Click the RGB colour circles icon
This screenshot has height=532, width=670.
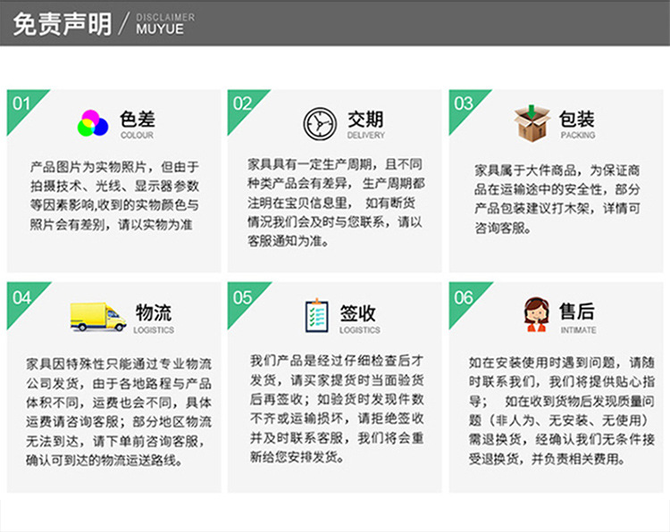click(93, 123)
